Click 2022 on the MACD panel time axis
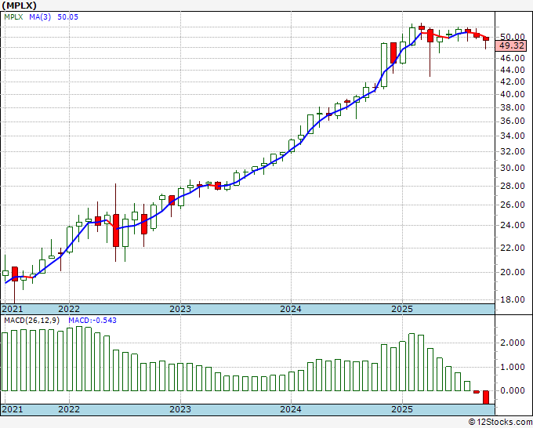The width and height of the screenshot is (533, 428). coord(69,409)
